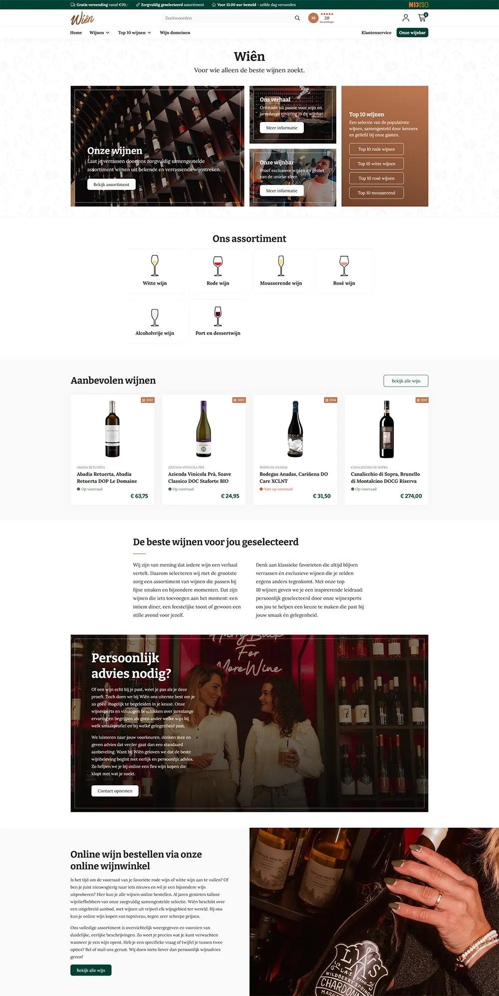499x996 pixels.
Task: Go to Klantenservice in navigation
Action: (x=376, y=33)
